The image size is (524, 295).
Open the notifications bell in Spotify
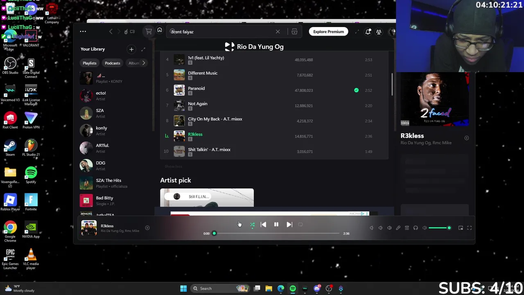[x=368, y=32]
